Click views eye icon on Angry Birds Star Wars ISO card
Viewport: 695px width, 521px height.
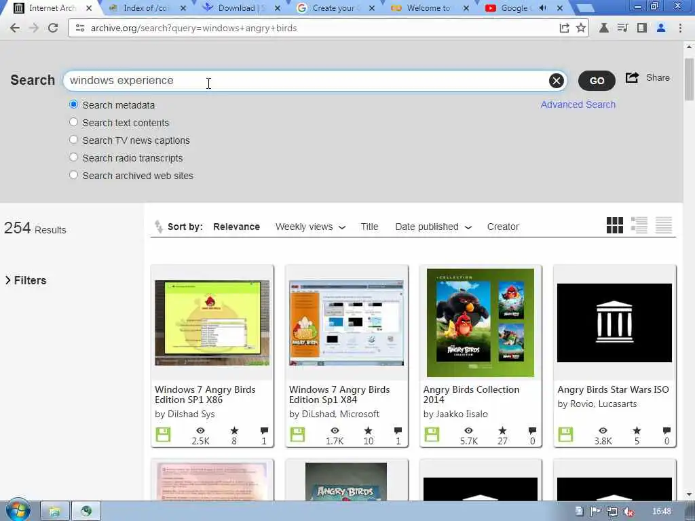click(x=603, y=430)
